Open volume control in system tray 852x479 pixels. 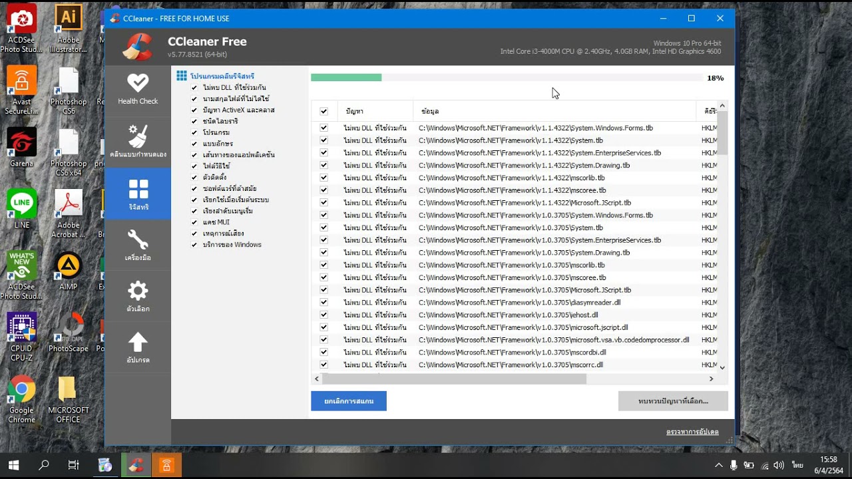pos(779,465)
